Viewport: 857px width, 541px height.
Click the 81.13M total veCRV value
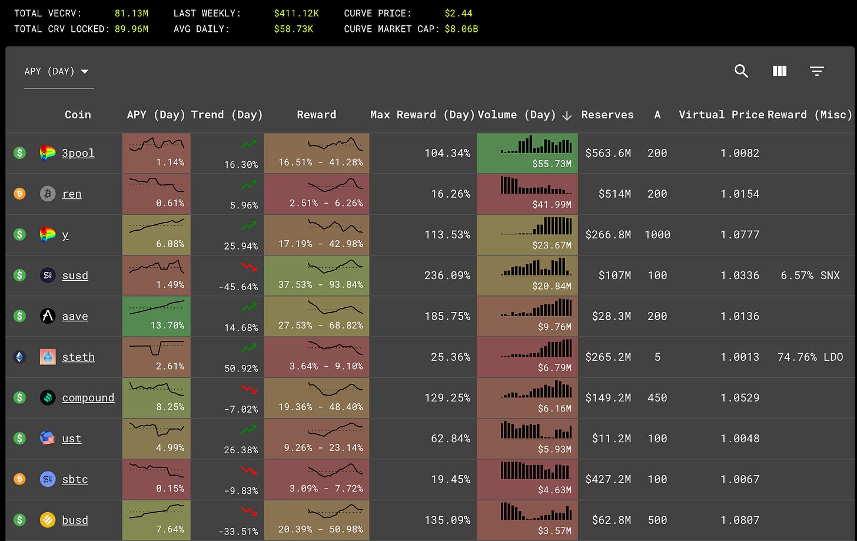pyautogui.click(x=132, y=13)
